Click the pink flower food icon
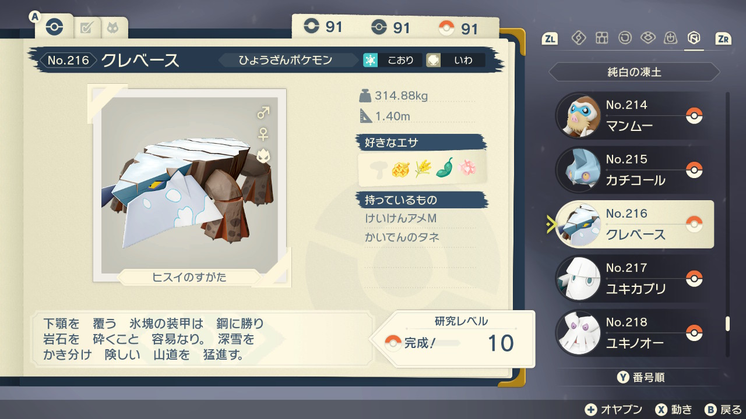Screen dimensions: 746x419 467,168
